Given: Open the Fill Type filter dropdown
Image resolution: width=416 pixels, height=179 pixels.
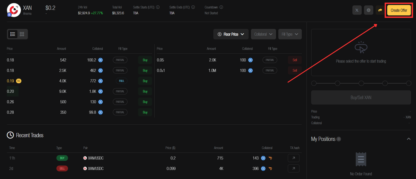Looking at the screenshot, I should click(x=290, y=34).
